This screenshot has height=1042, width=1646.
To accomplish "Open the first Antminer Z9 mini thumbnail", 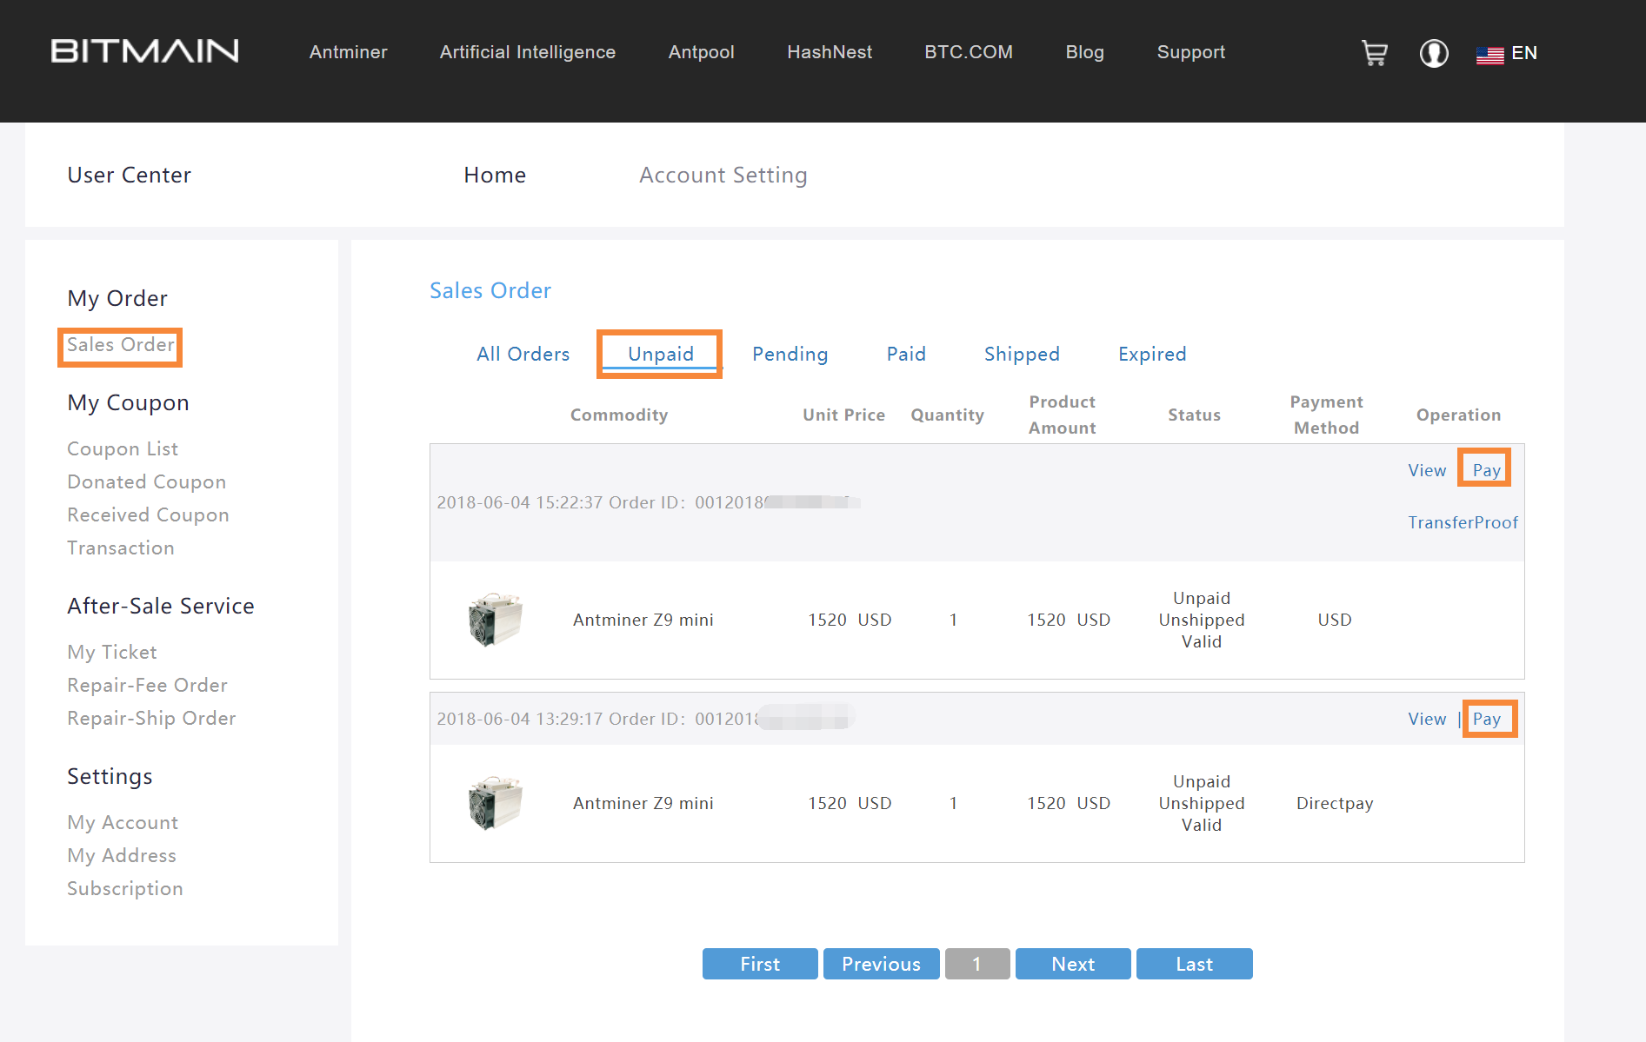I will point(496,620).
